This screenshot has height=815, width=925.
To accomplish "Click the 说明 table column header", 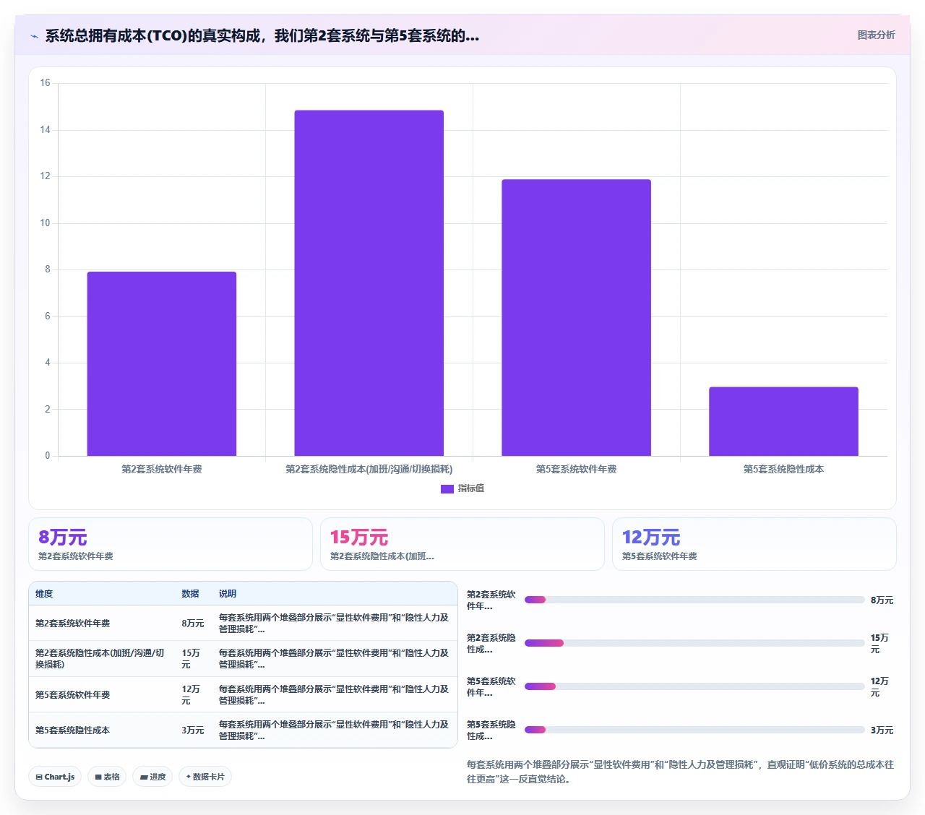I will pos(228,594).
